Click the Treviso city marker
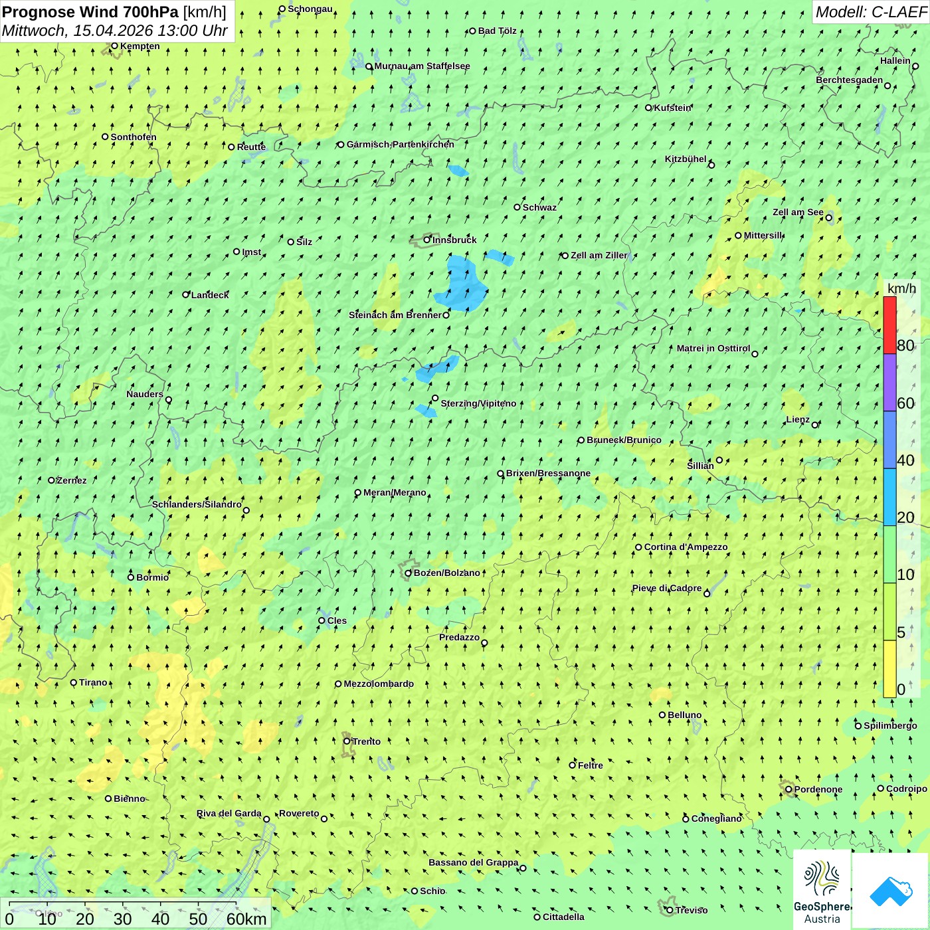This screenshot has width=930, height=930. coord(670,910)
